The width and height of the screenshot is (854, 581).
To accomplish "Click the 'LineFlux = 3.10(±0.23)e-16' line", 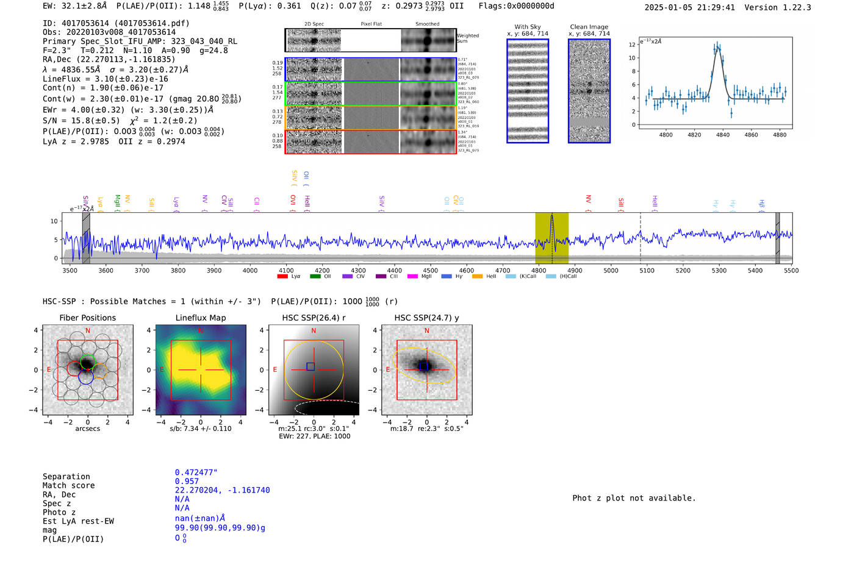I will click(105, 79).
